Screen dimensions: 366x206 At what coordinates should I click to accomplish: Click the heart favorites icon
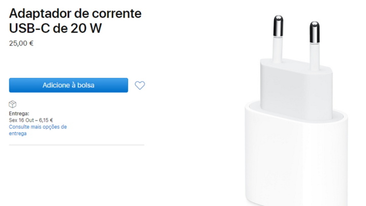(140, 85)
